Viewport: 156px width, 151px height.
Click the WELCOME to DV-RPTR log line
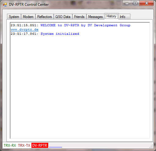click(71, 25)
